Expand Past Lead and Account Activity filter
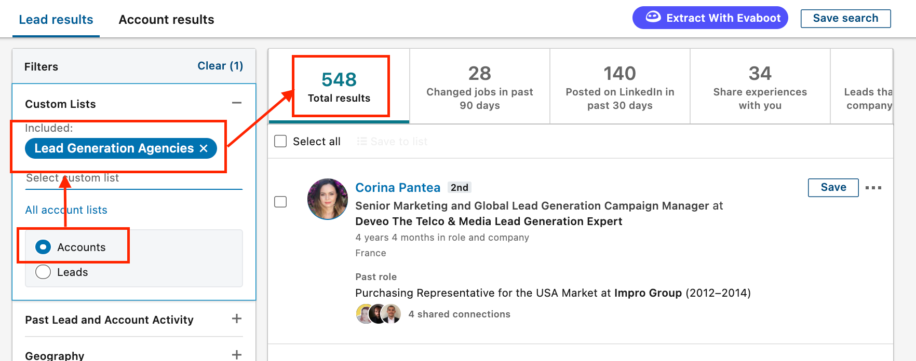The width and height of the screenshot is (916, 361). 237,318
